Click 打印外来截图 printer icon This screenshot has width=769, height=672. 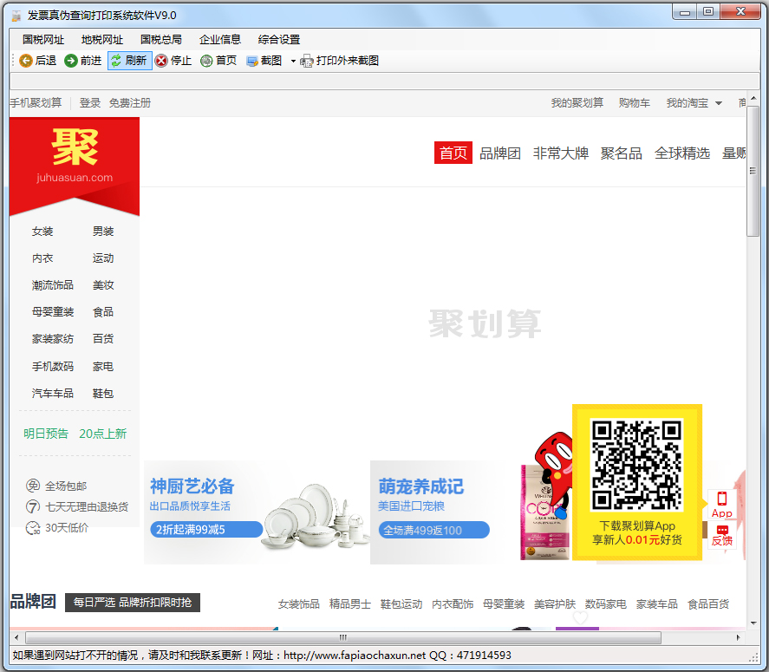click(x=307, y=62)
